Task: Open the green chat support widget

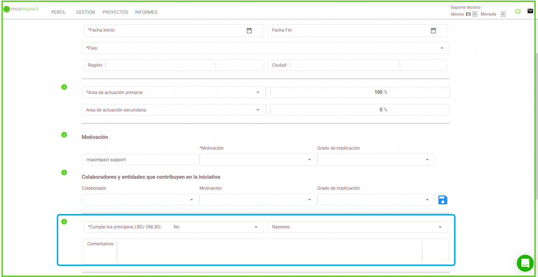Action: coord(525,263)
